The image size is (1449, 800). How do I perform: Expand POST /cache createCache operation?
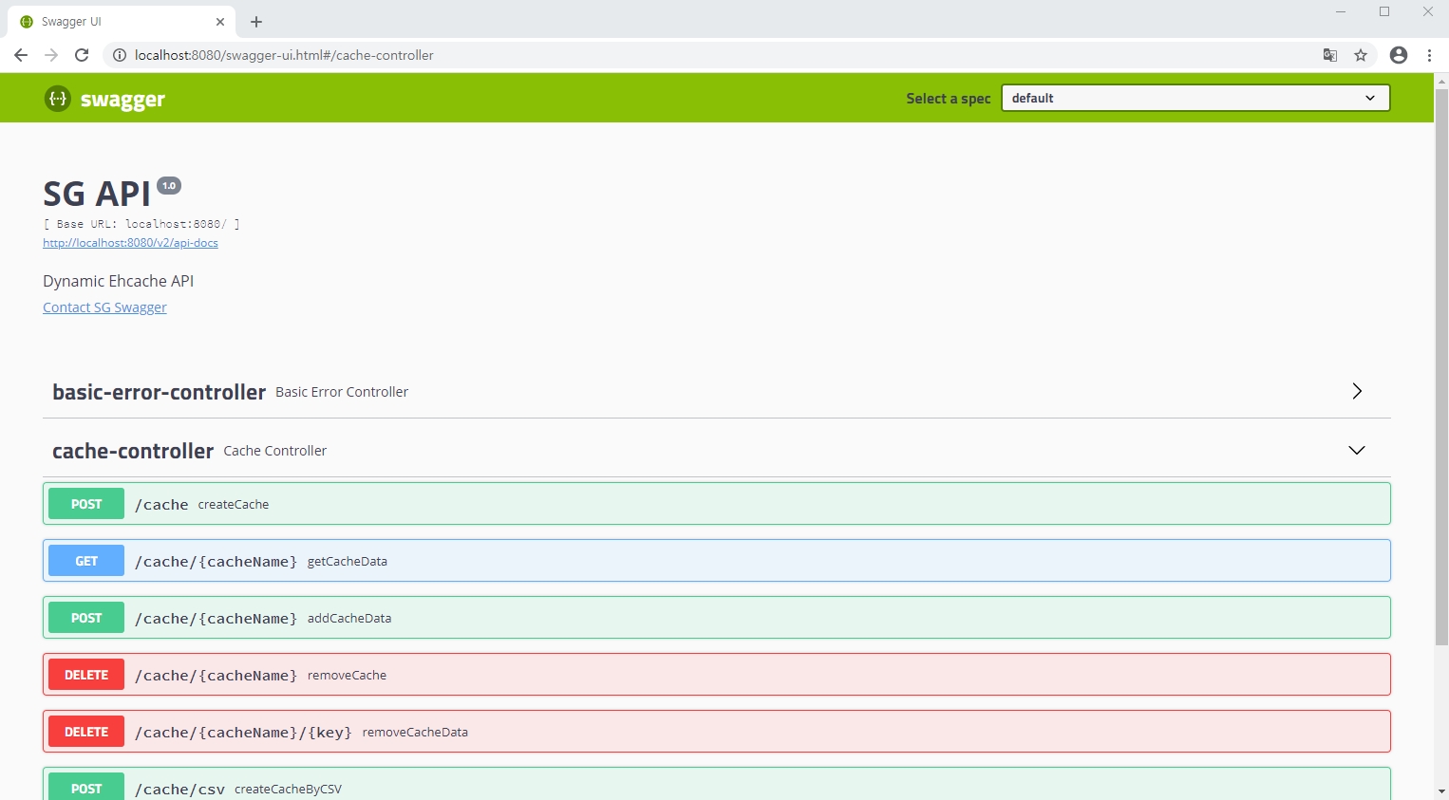(717, 504)
